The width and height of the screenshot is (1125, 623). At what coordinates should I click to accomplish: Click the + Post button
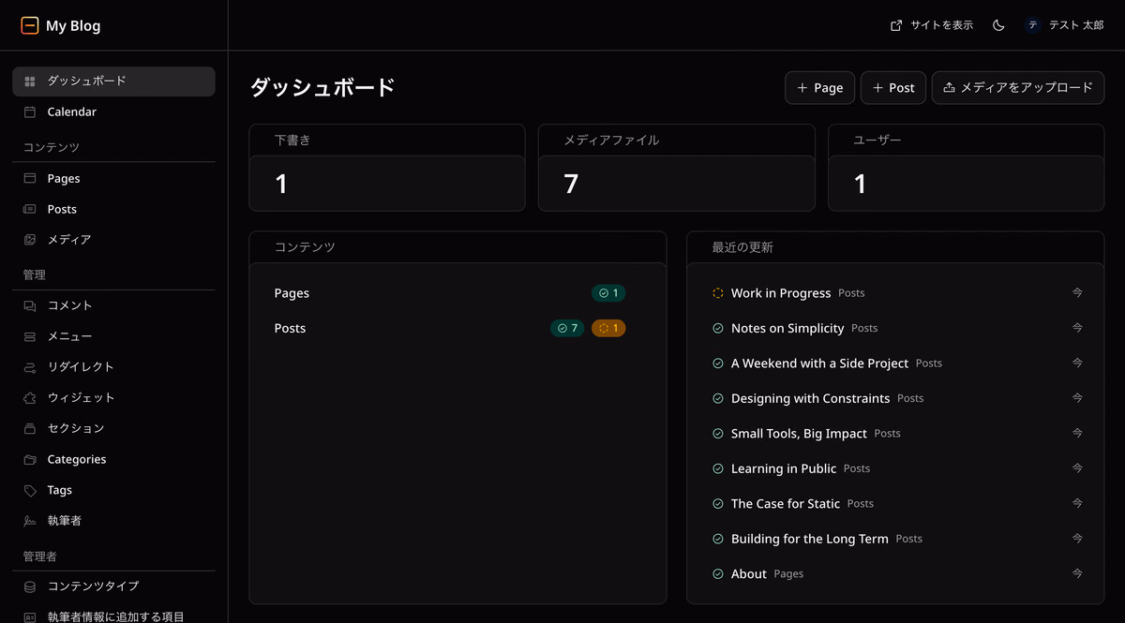coord(893,88)
